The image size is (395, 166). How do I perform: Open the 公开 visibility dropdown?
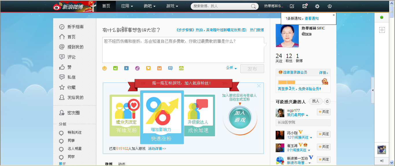tap(231, 68)
